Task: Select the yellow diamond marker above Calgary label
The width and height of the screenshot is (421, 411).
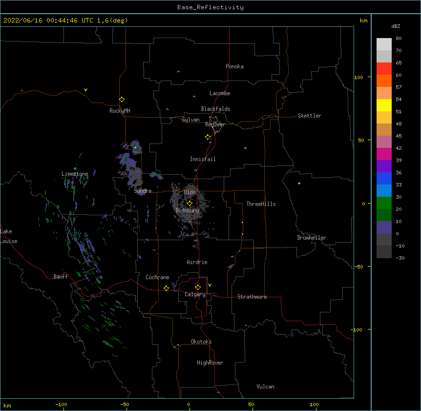Action: (x=198, y=288)
